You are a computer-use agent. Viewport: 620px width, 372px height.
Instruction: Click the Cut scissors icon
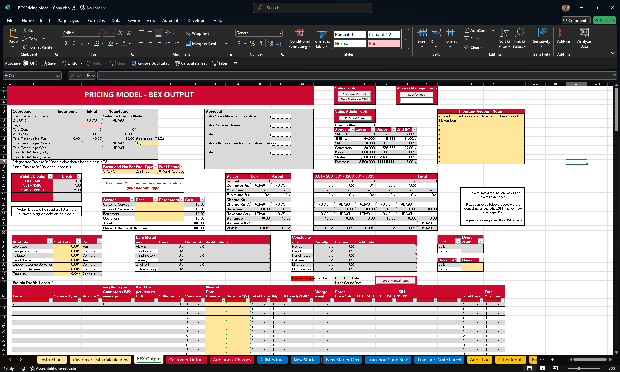click(x=25, y=30)
